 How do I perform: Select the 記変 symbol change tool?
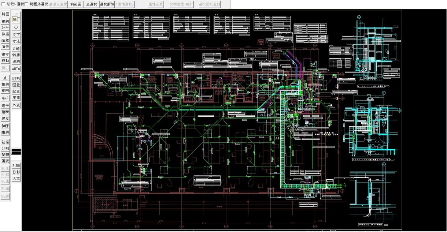tap(16, 91)
